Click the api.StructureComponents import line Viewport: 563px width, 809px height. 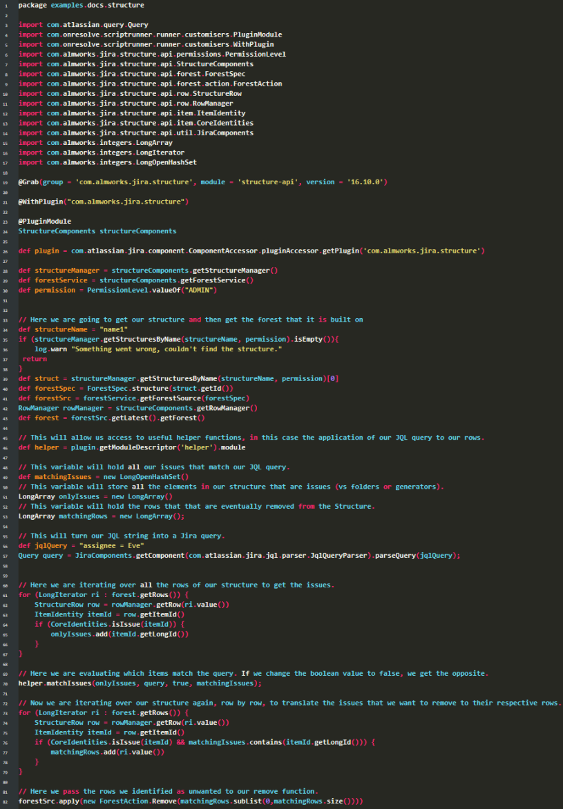[136, 64]
